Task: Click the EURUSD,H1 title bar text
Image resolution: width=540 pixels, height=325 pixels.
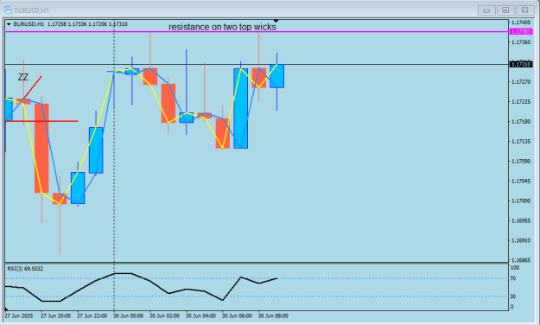Action: [32, 10]
